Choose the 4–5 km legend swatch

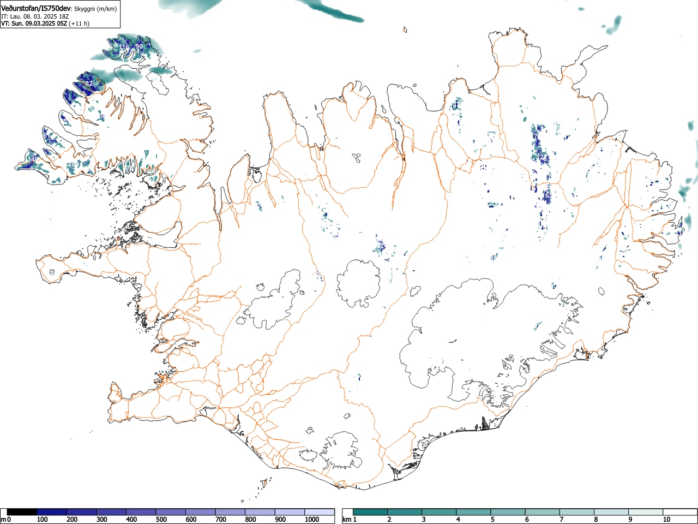click(473, 512)
